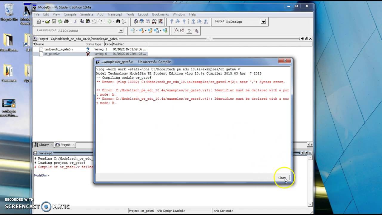The height and width of the screenshot is (215, 382).
Task: Open the Help menu
Action: [192, 14]
